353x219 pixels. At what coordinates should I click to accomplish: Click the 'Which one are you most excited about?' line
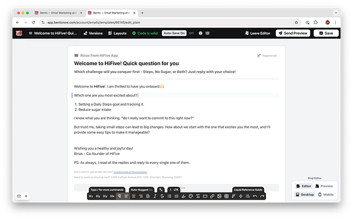(x=105, y=96)
